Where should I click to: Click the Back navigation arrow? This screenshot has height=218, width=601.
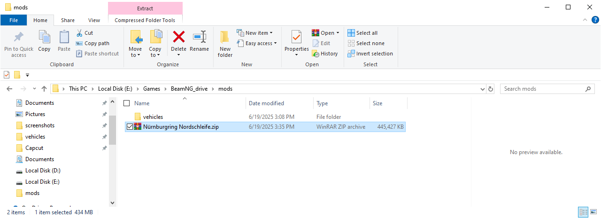click(10, 89)
